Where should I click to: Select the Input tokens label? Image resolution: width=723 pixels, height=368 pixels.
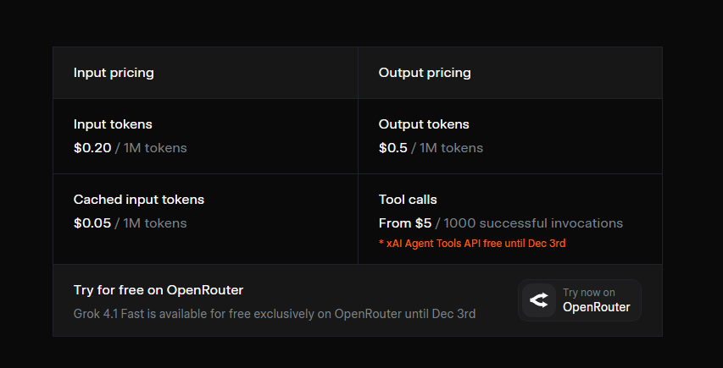click(113, 124)
